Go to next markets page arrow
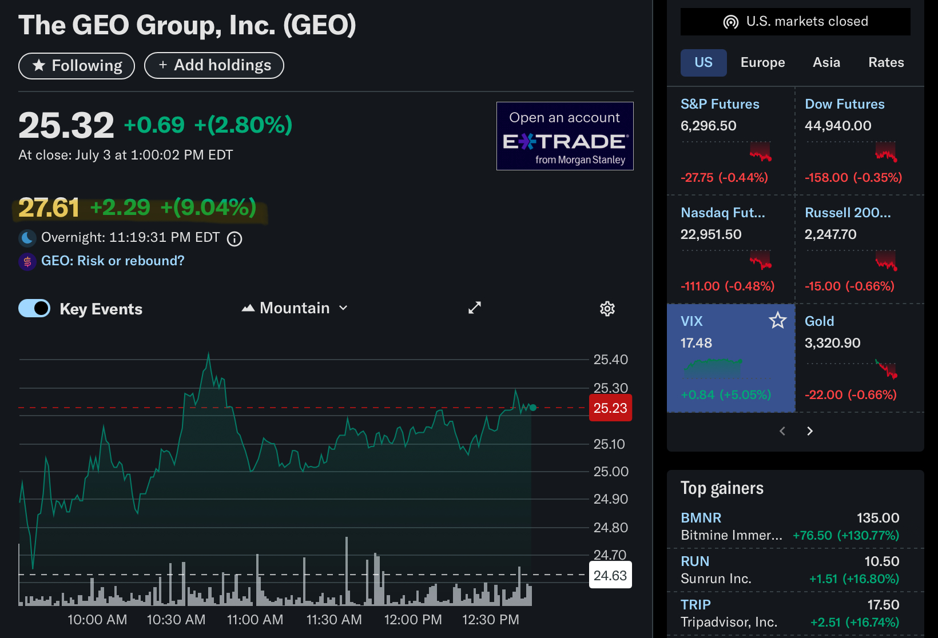The height and width of the screenshot is (638, 938). (810, 431)
